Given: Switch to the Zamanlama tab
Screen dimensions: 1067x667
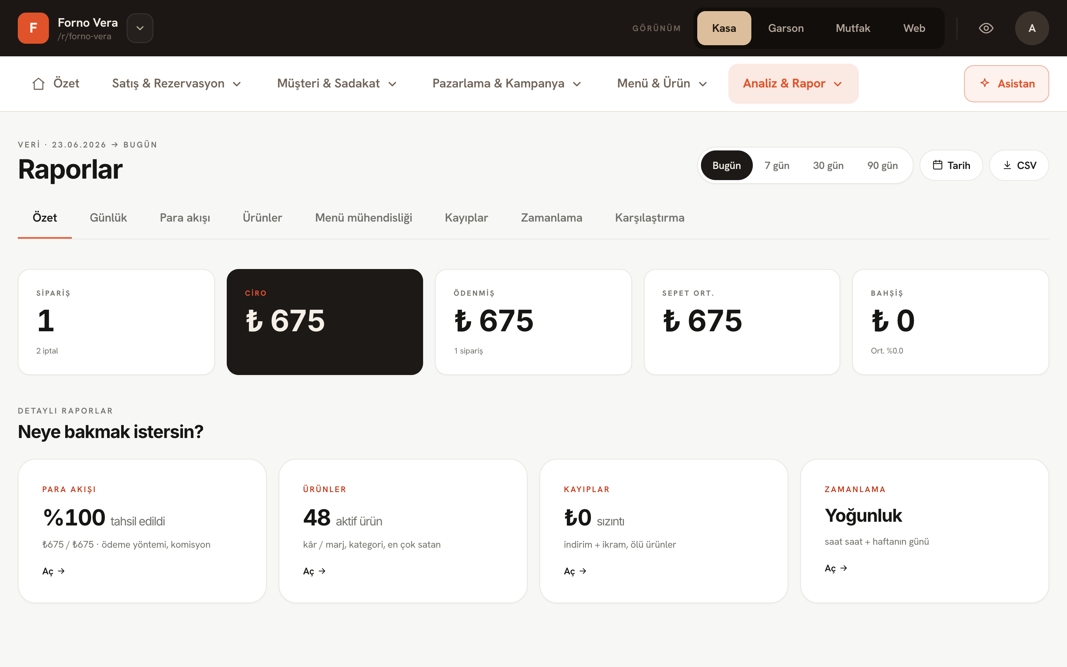Looking at the screenshot, I should (551, 218).
